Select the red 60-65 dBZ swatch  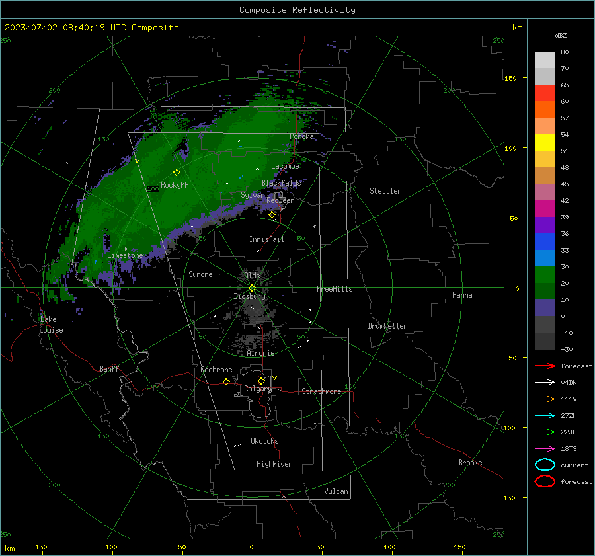[x=545, y=93]
